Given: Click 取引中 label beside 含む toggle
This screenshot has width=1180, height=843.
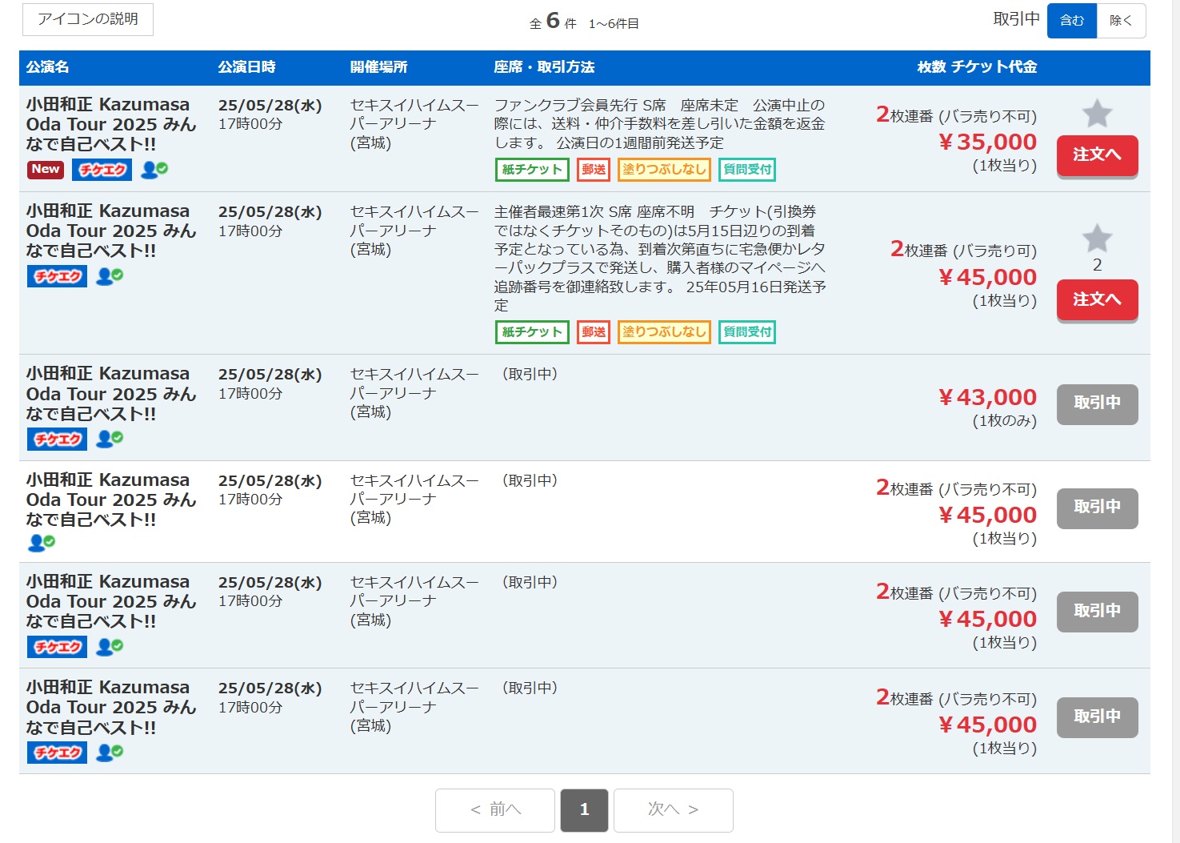Looking at the screenshot, I should point(1016,19).
